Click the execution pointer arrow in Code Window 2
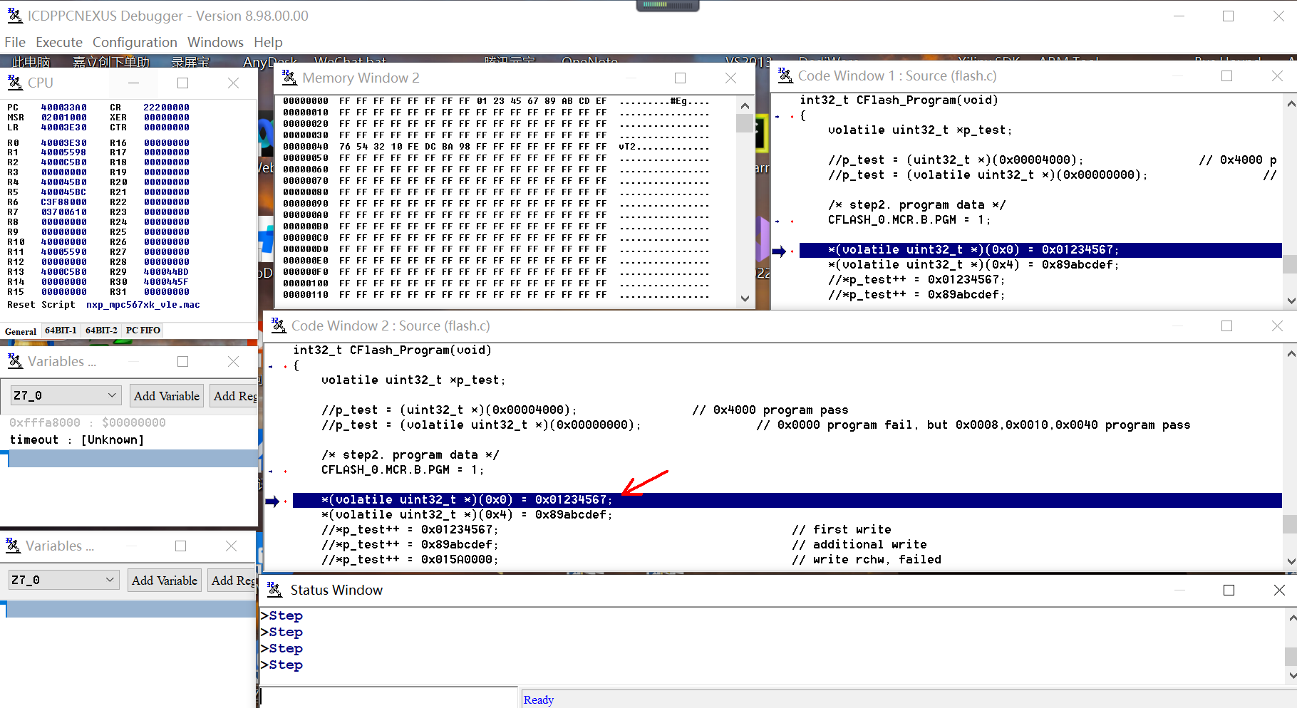1297x708 pixels. tap(274, 501)
